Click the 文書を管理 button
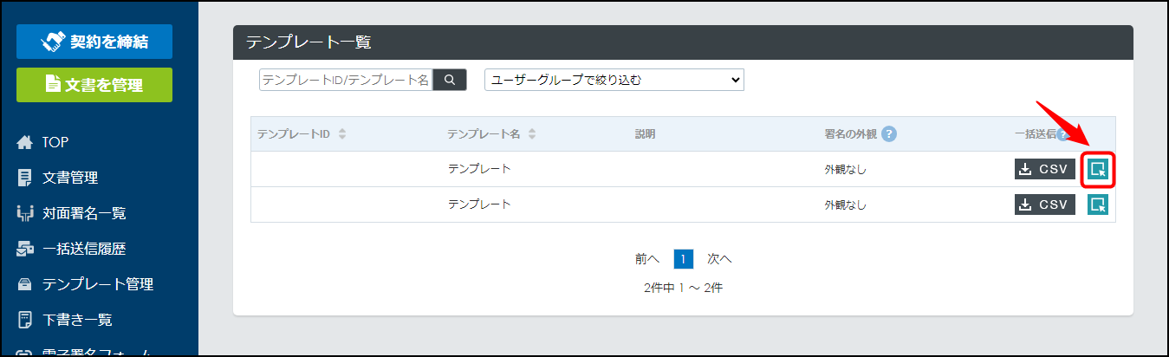The image size is (1169, 357). [x=94, y=85]
